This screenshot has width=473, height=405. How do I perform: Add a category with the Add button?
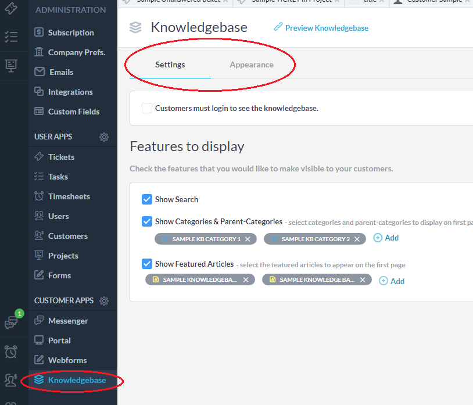[386, 238]
